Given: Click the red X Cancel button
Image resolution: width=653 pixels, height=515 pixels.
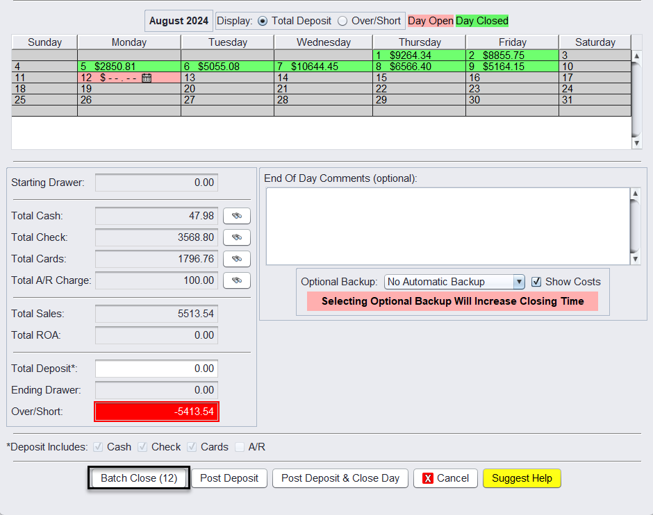Looking at the screenshot, I should (x=445, y=478).
